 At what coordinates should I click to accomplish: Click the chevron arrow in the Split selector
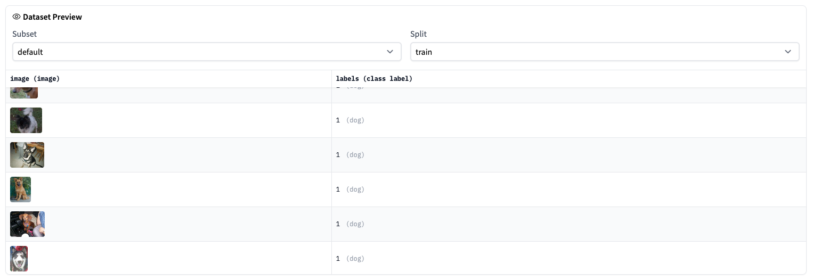click(788, 52)
